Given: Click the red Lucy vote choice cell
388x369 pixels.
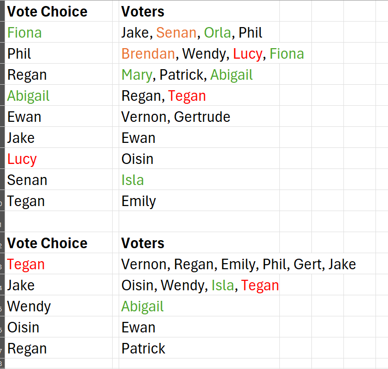Looking at the screenshot, I should (x=59, y=158).
